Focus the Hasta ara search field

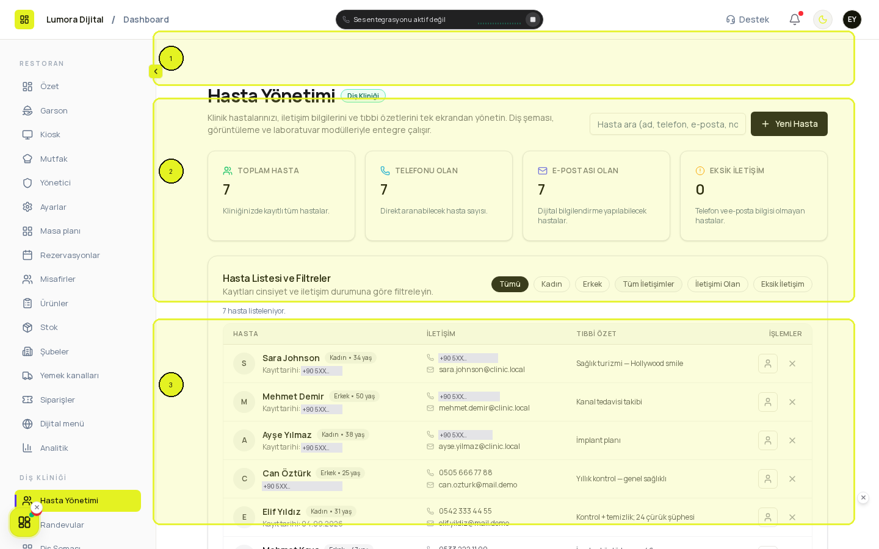668,124
